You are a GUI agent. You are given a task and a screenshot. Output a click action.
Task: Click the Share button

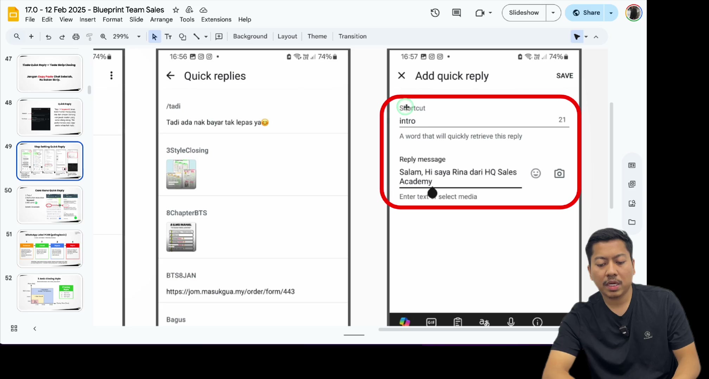(x=586, y=13)
